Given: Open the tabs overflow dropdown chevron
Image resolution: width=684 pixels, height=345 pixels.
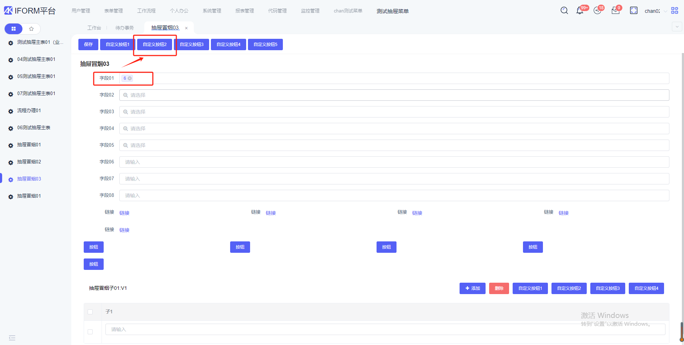Looking at the screenshot, I should 677,27.
